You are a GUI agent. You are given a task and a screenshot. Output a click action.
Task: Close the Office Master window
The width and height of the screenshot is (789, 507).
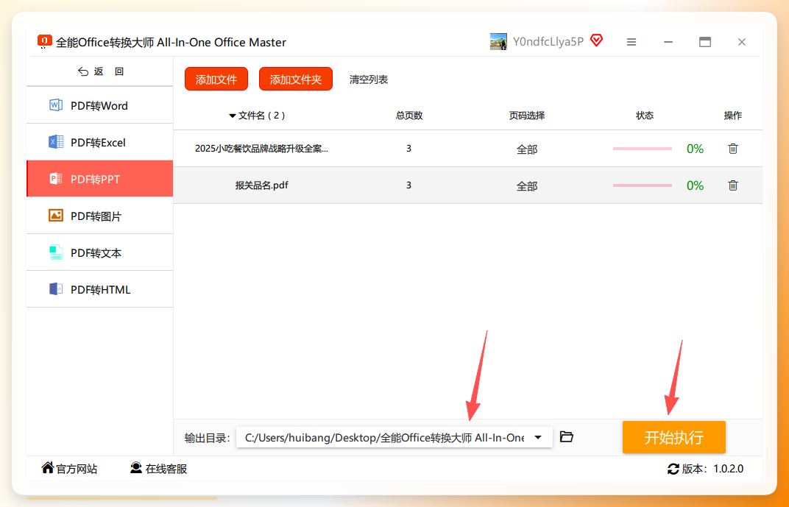pos(742,42)
